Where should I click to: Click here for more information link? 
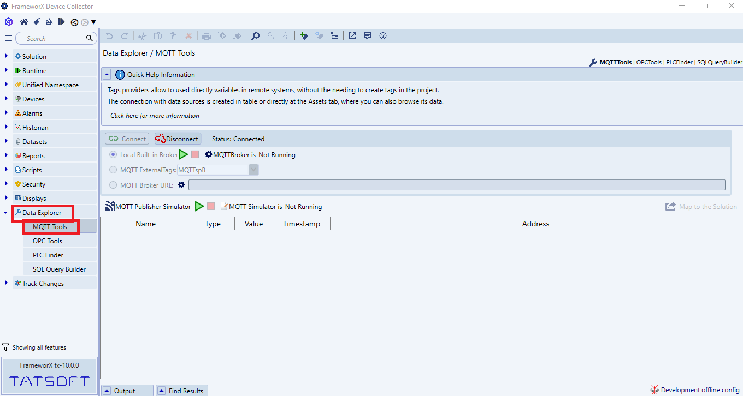(x=155, y=116)
